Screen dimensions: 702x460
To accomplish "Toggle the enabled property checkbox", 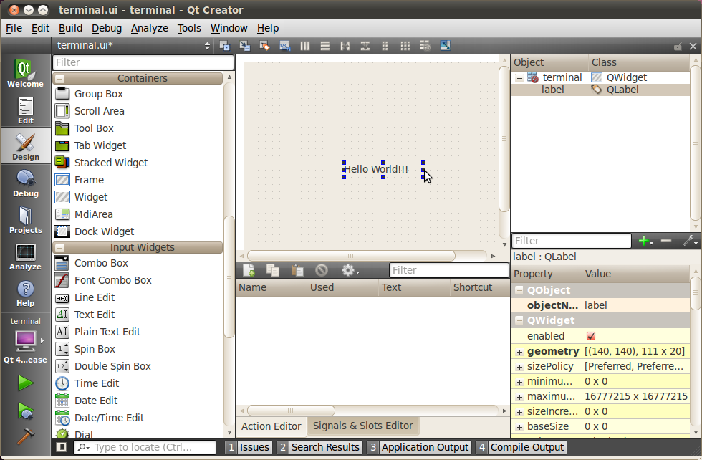I will (x=591, y=336).
